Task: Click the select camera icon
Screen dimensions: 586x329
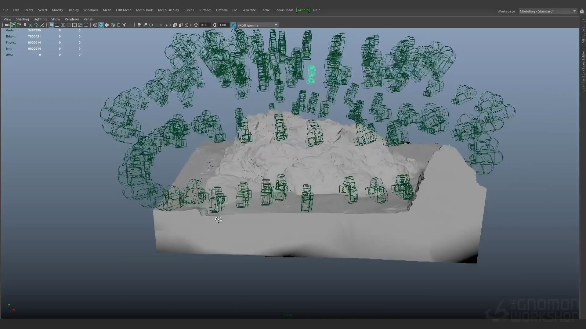Action: [7, 25]
